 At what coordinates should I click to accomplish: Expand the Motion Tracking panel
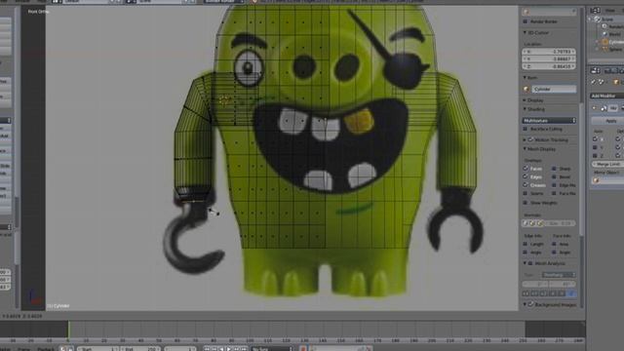[x=525, y=140]
